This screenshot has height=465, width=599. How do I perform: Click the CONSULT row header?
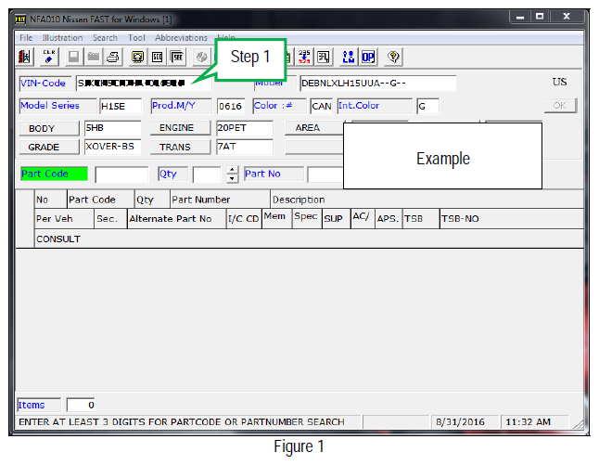pos(309,239)
